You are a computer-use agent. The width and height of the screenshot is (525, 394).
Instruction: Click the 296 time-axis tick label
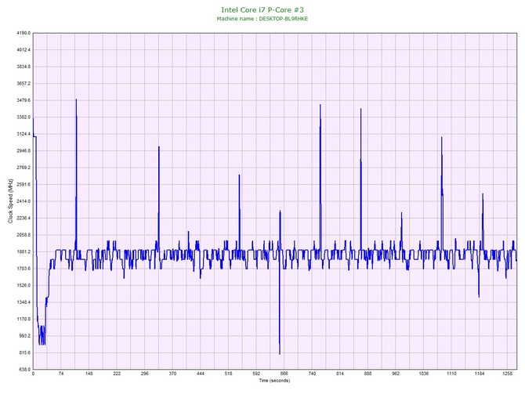[145, 374]
